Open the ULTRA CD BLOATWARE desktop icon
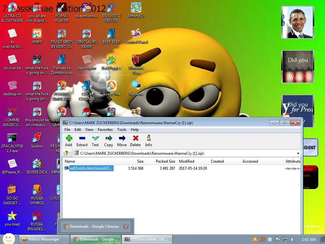 pos(12,12)
